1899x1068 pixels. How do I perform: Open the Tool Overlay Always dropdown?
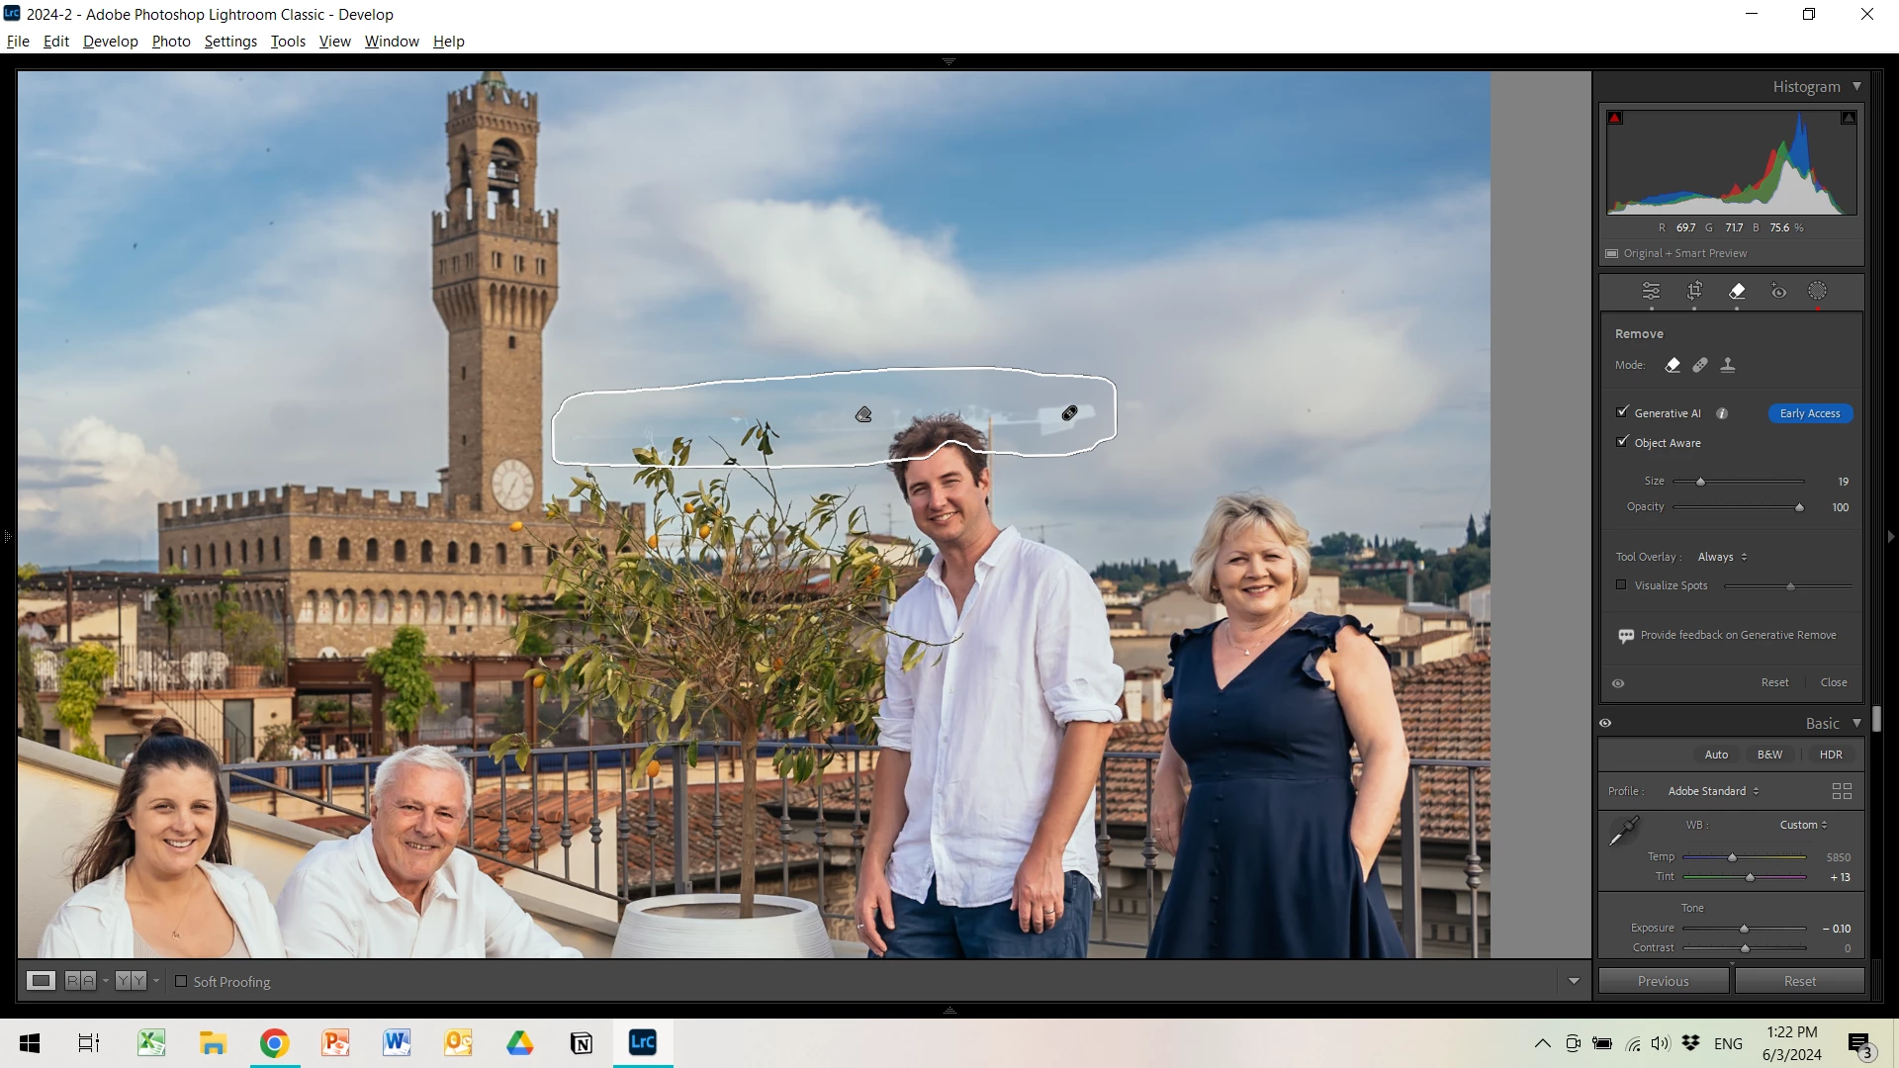click(x=1722, y=557)
